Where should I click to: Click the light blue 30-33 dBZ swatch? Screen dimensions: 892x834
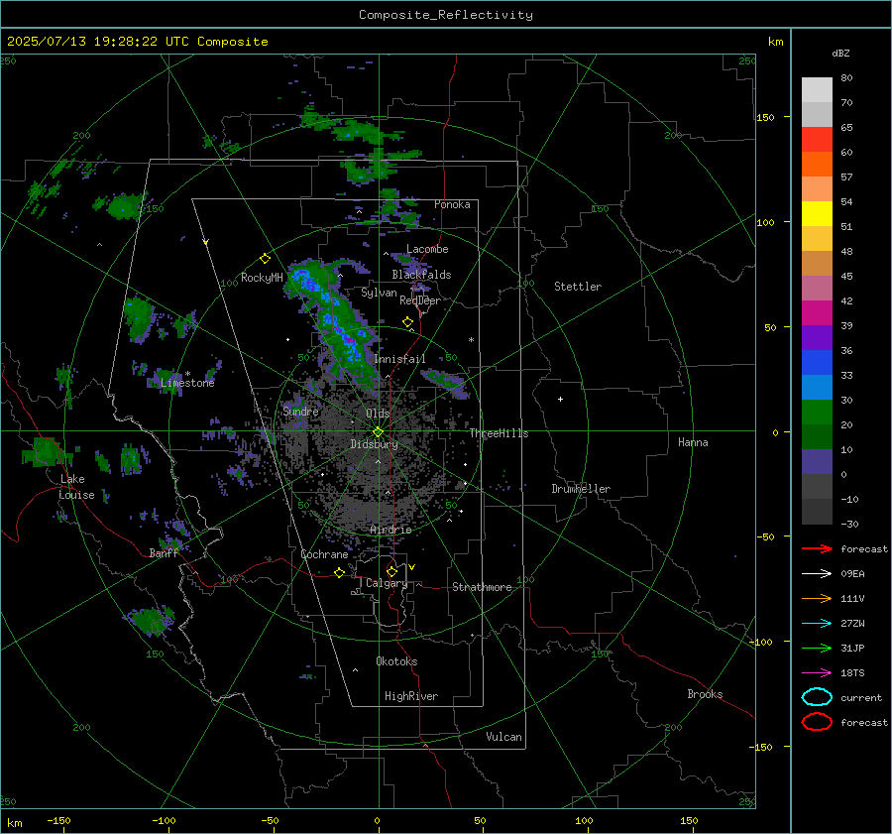817,388
